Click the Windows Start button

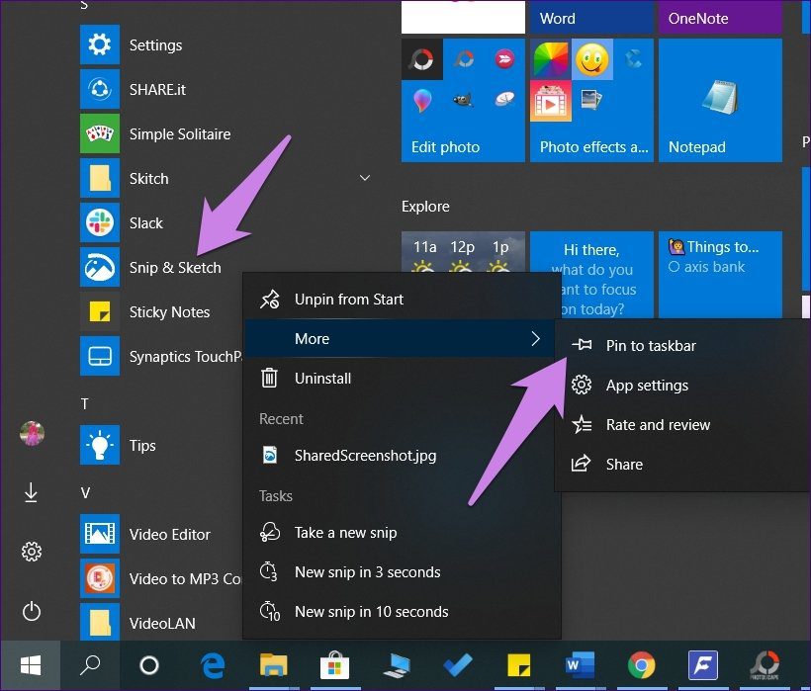click(31, 665)
